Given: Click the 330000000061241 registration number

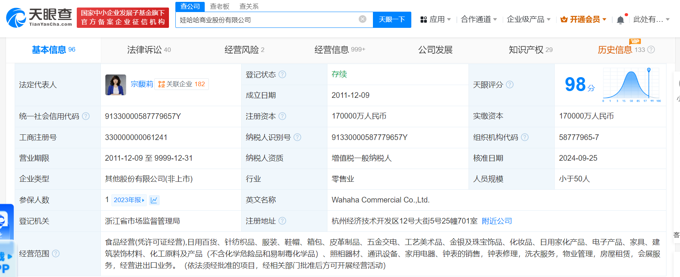Looking at the screenshot, I should coord(136,137).
